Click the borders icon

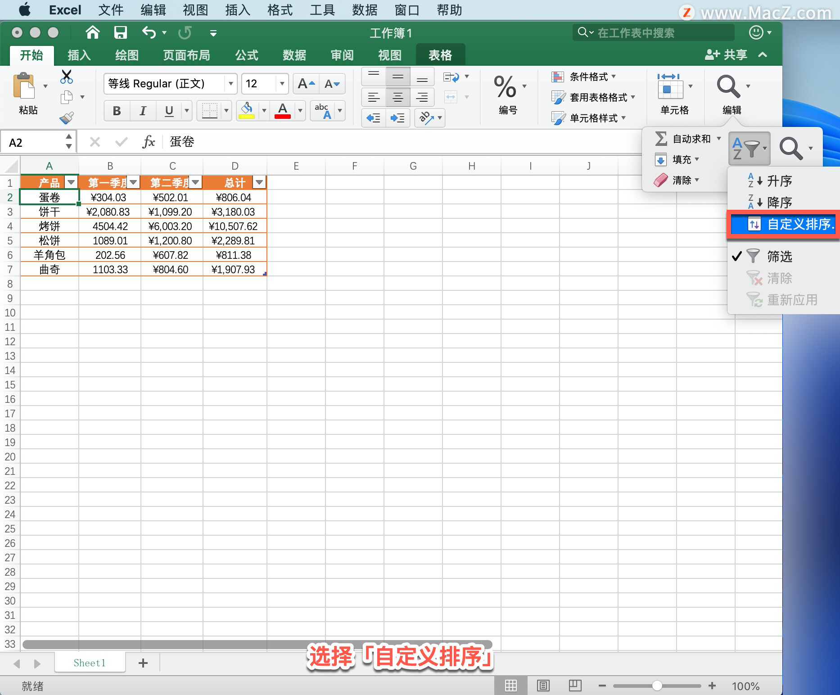210,110
